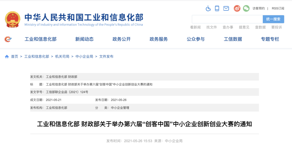Select 要投诉 quick link
292x150 pixels.
coord(277,27)
